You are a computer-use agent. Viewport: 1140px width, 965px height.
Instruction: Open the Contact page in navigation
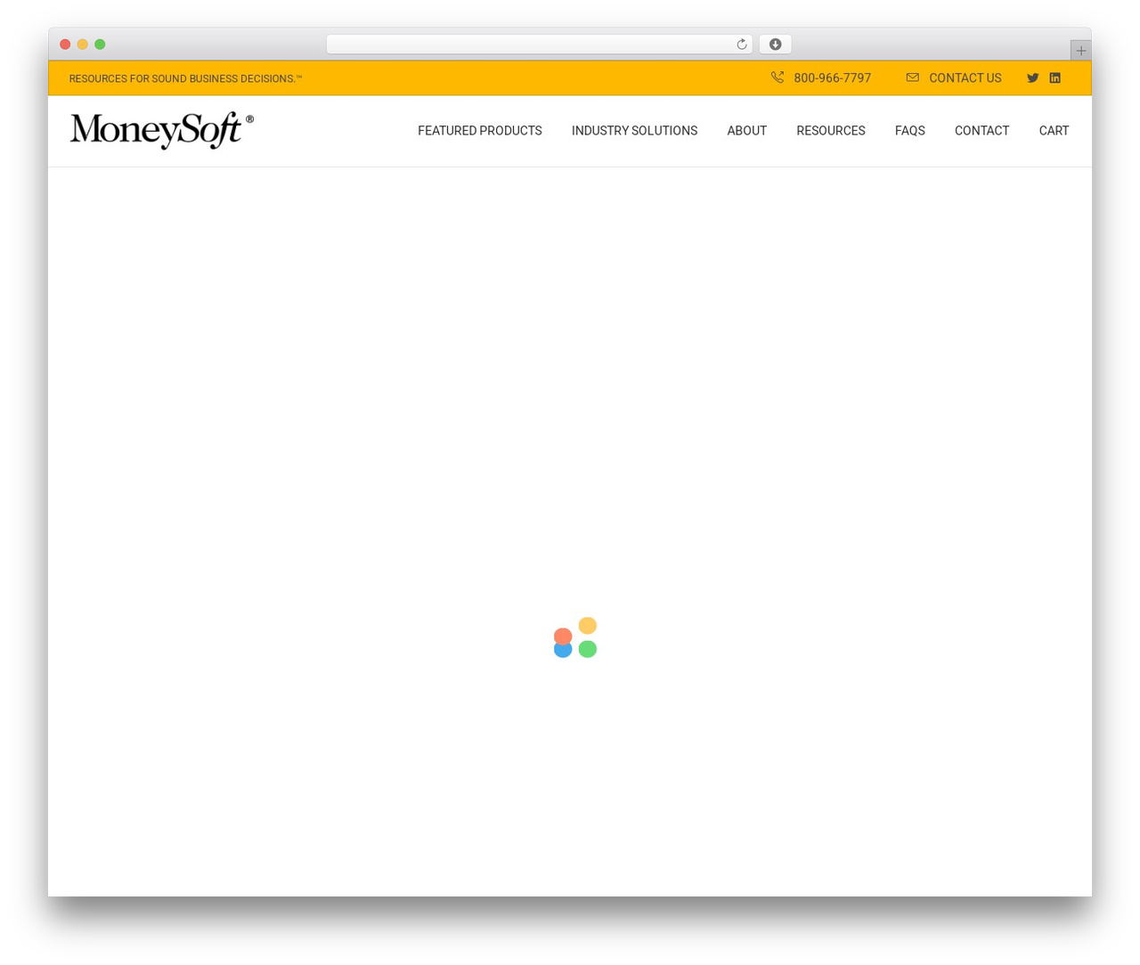[981, 131]
